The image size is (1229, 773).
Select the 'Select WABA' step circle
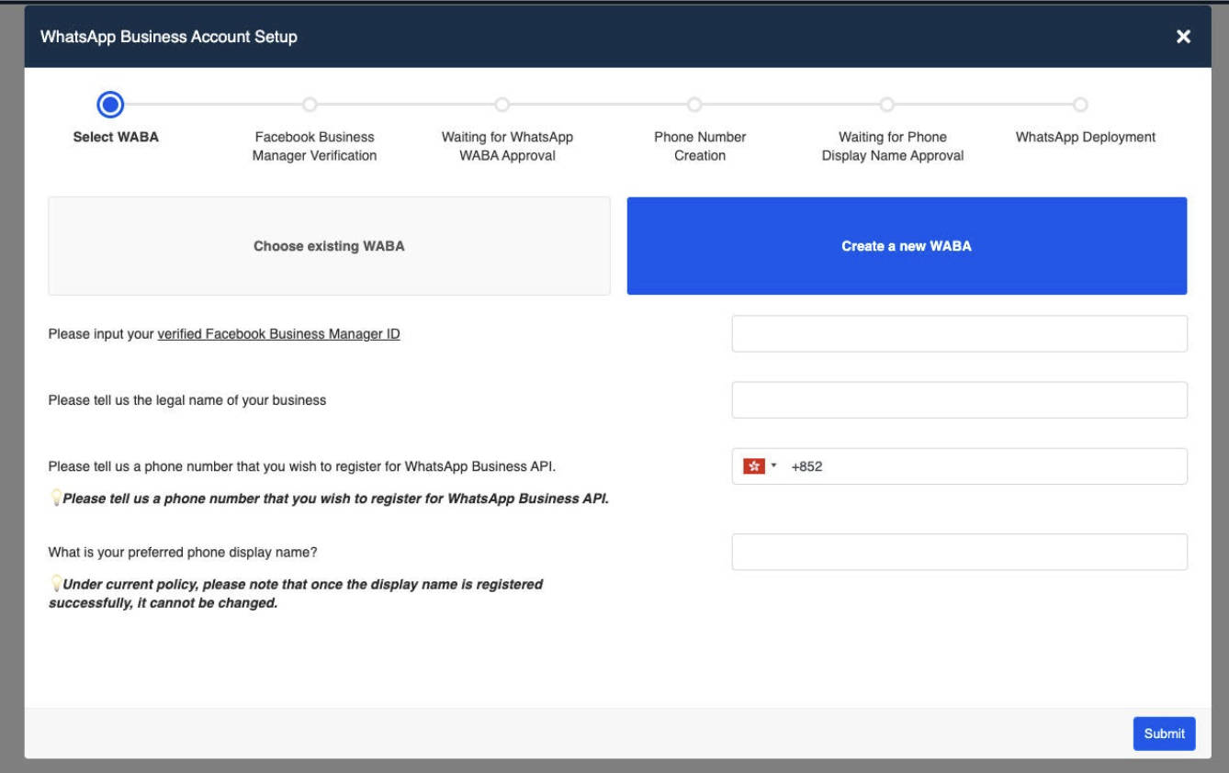click(110, 105)
